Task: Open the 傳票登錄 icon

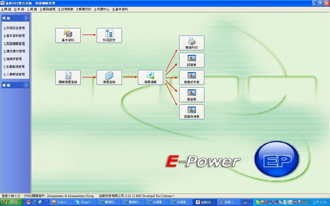Action: pyautogui.click(x=109, y=78)
